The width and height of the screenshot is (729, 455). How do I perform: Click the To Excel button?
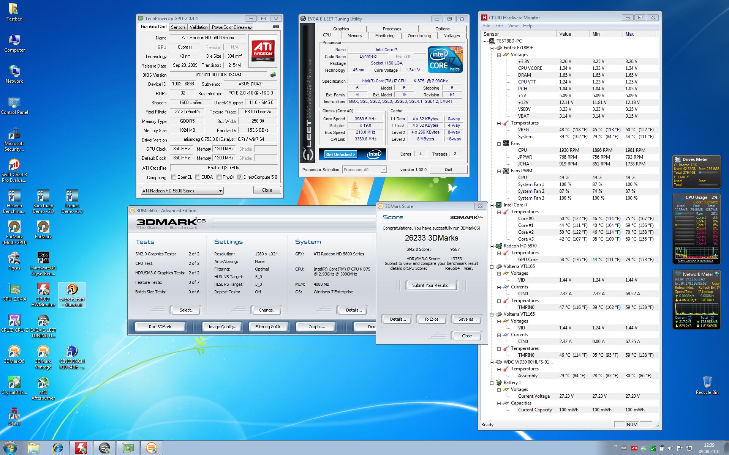pos(432,319)
